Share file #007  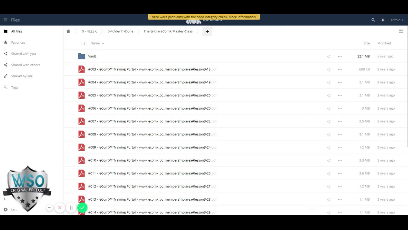coord(329,122)
